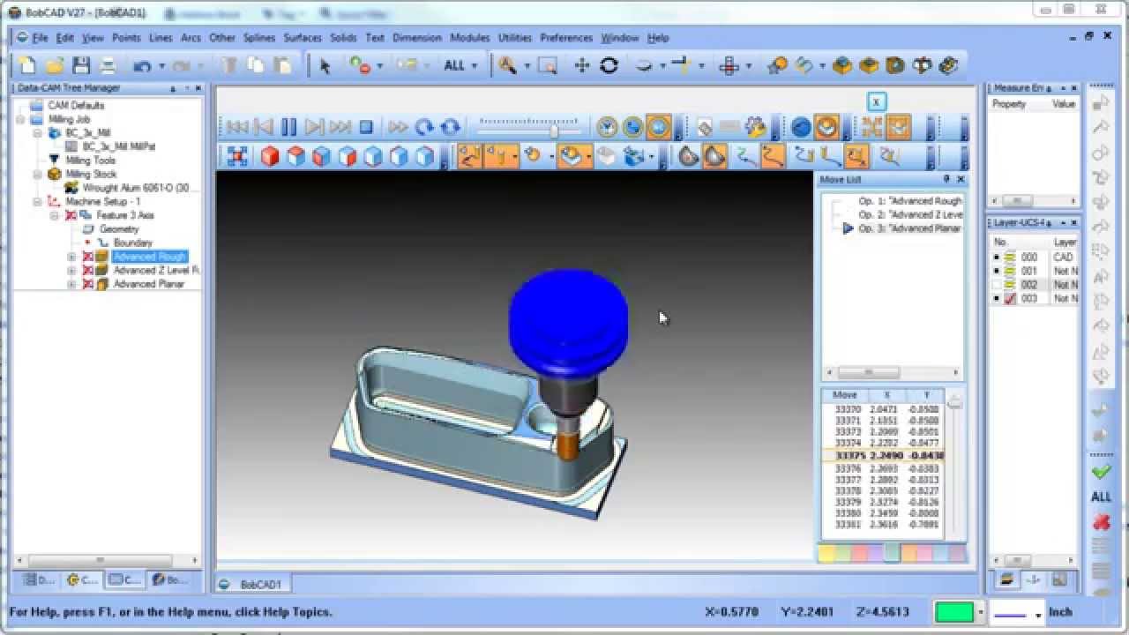Open the Utilities menu
This screenshot has height=635, width=1129.
[515, 38]
